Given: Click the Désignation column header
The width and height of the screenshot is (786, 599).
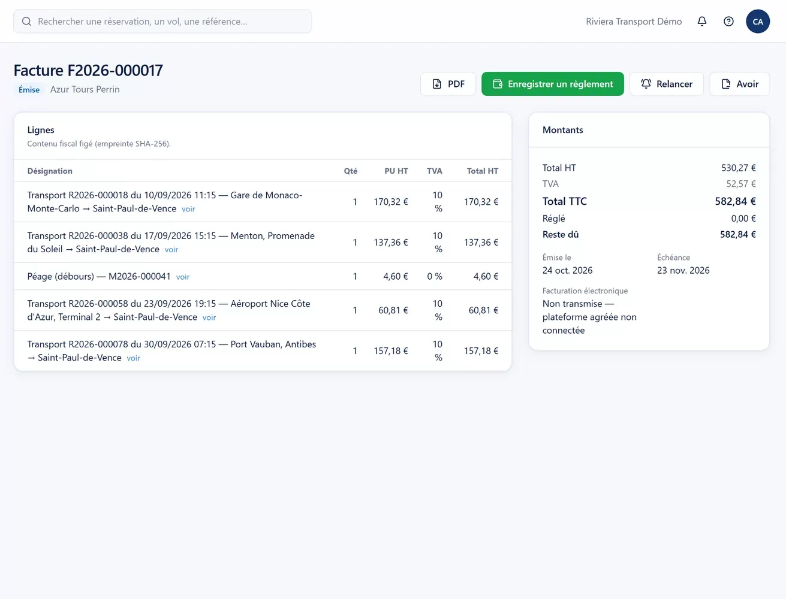Looking at the screenshot, I should (x=50, y=171).
